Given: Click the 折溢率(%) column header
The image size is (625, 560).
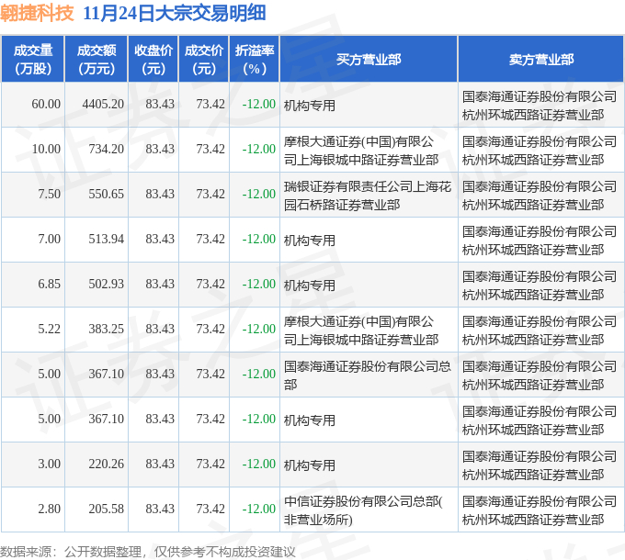Looking at the screenshot, I should 255,60.
